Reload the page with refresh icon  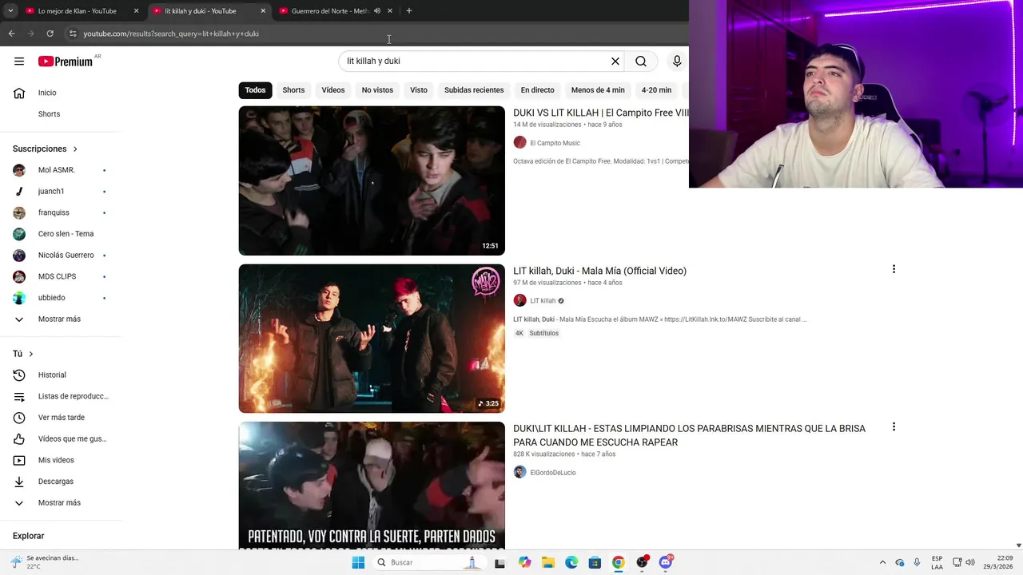pos(50,34)
